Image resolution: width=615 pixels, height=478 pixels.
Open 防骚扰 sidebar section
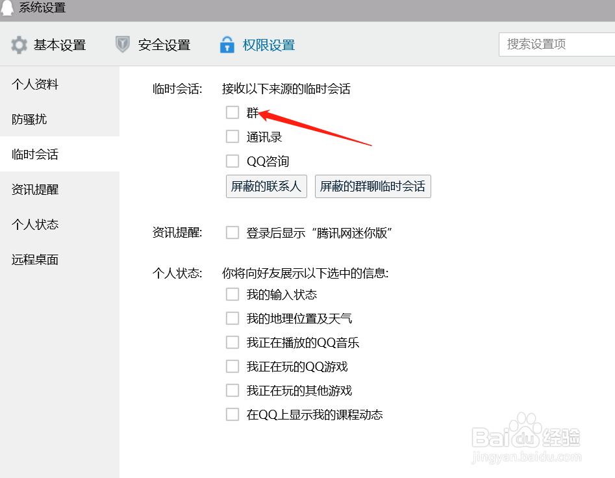click(60, 119)
